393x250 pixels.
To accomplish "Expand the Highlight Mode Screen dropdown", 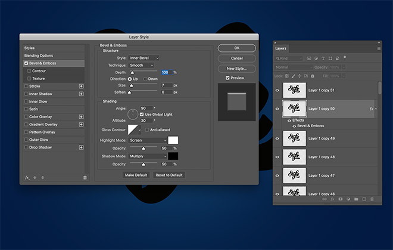I will [x=148, y=140].
